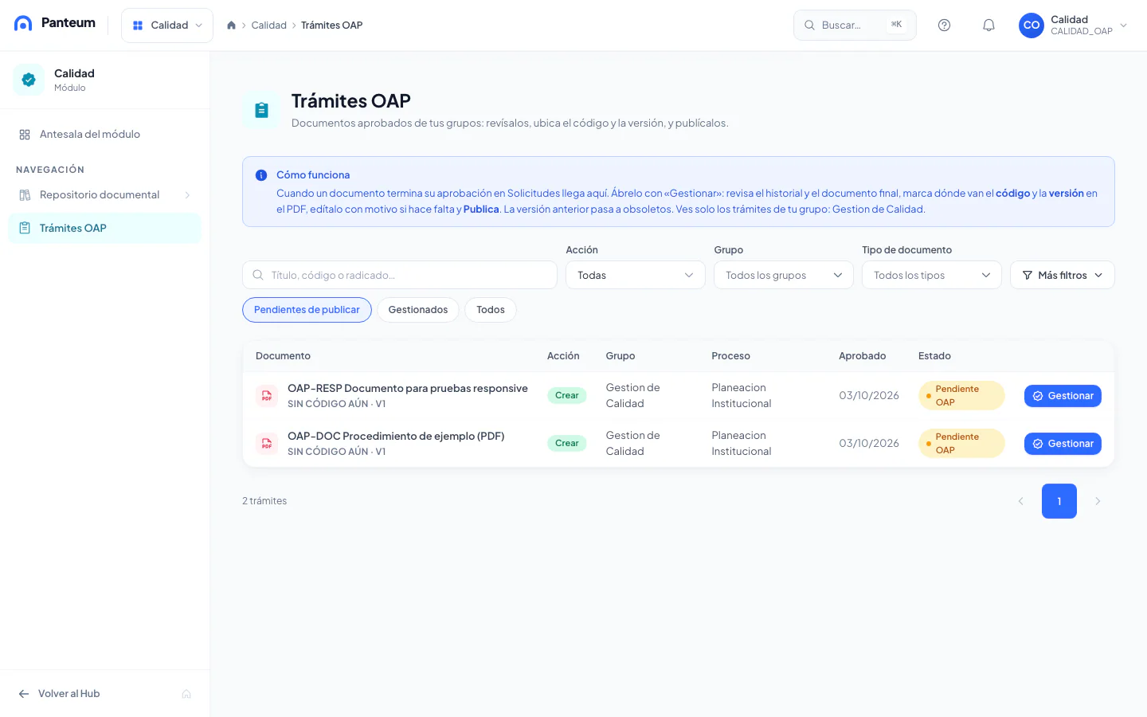Viewport: 1147px width, 717px height.
Task: Click PDF icon for OAP-RESP document
Action: pos(267,396)
